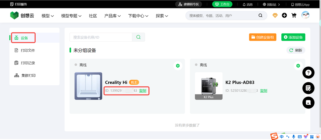
Task: Click the 打印服务 item in top bar
Action: click(19, 4)
